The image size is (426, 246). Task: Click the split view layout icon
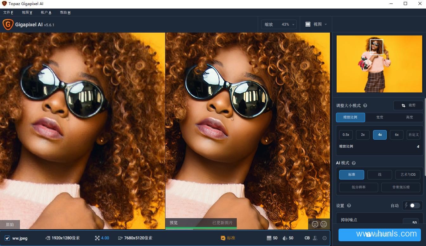pos(308,24)
